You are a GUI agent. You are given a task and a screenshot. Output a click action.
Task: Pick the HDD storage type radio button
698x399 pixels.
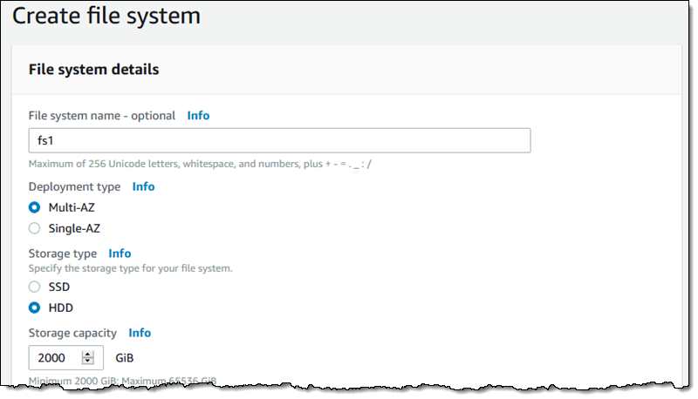[34, 308]
